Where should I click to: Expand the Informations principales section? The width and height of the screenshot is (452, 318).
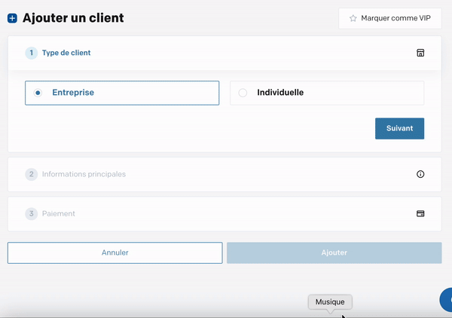224,174
